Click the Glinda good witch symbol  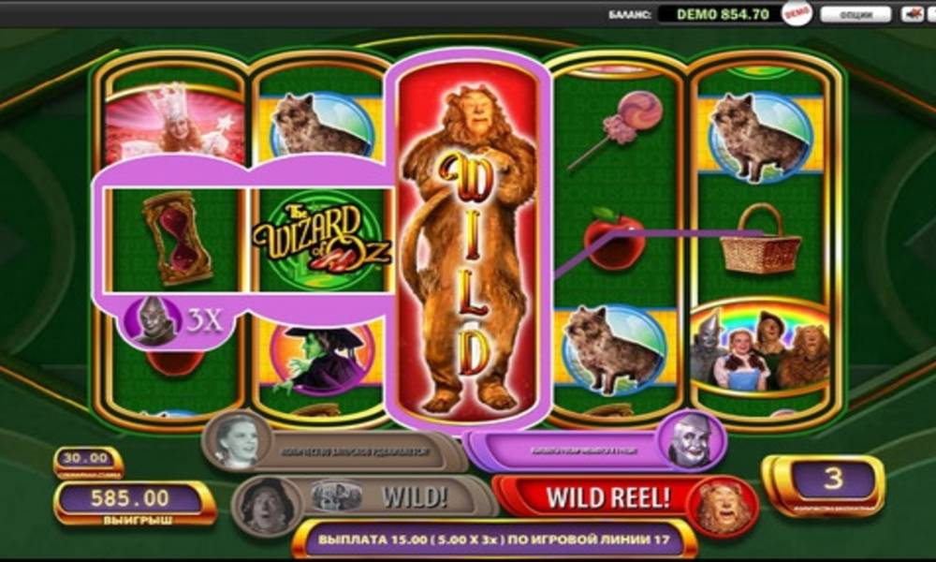click(175, 123)
